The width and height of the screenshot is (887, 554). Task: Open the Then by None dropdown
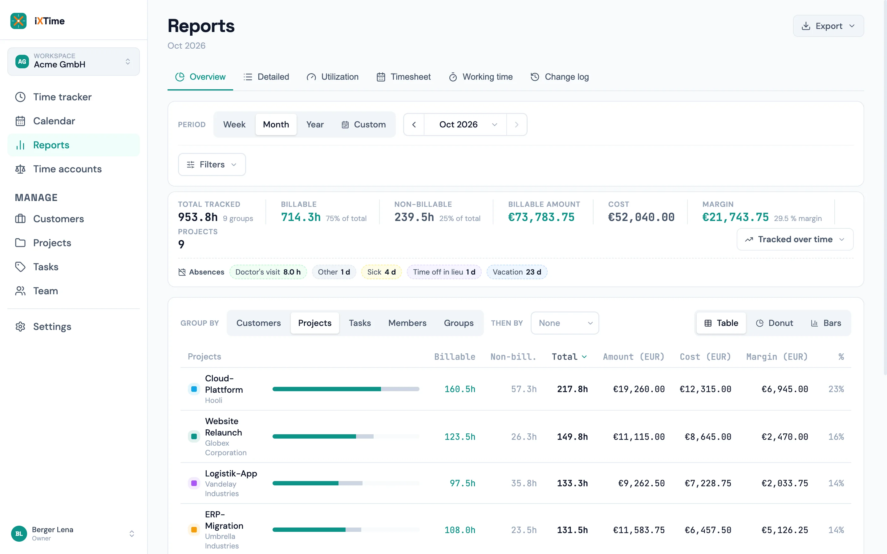pos(565,323)
